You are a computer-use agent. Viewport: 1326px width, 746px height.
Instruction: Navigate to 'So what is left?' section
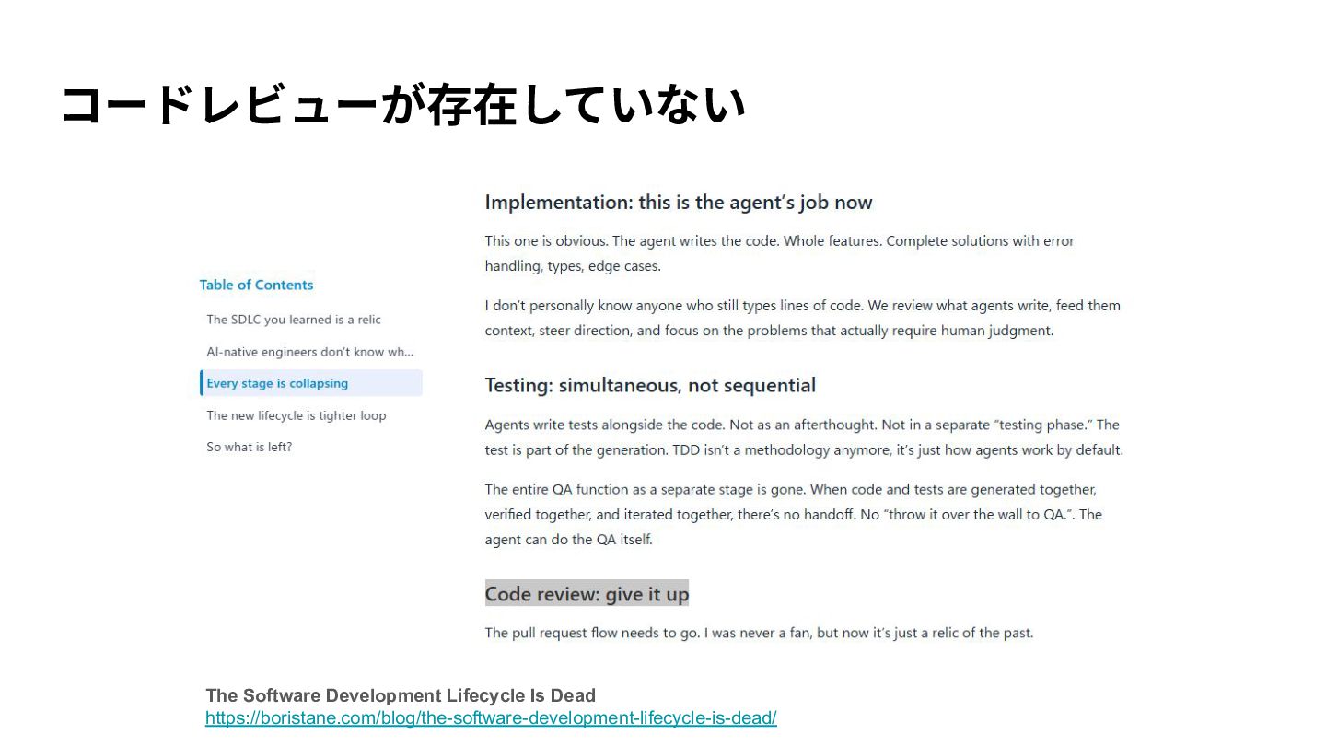[250, 447]
